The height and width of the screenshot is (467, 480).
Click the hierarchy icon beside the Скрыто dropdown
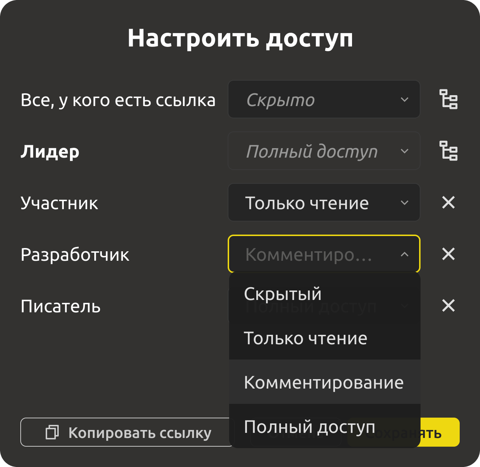click(x=448, y=99)
